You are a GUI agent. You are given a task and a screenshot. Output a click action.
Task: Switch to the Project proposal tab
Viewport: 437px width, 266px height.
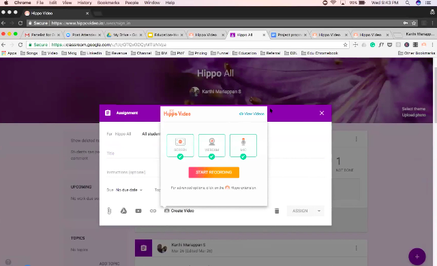coord(289,35)
